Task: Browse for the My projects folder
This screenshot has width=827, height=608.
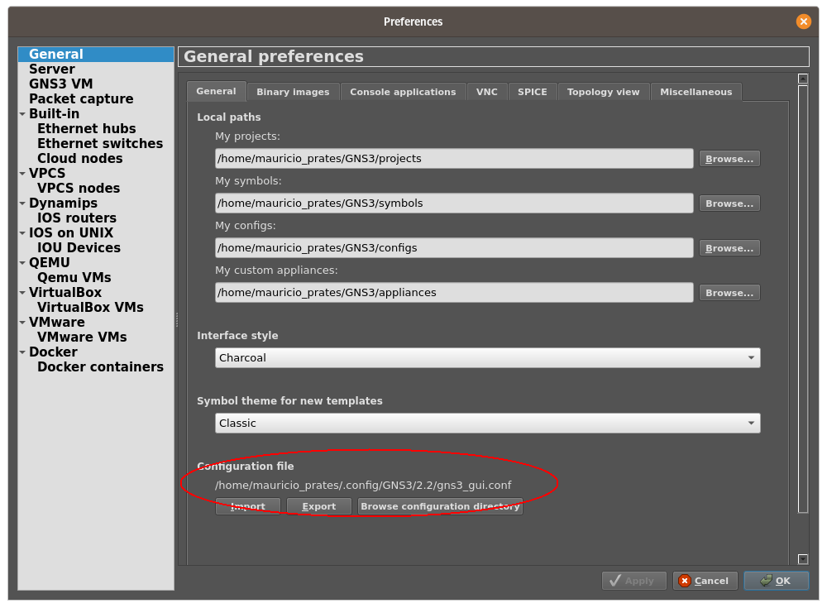Action: (729, 158)
